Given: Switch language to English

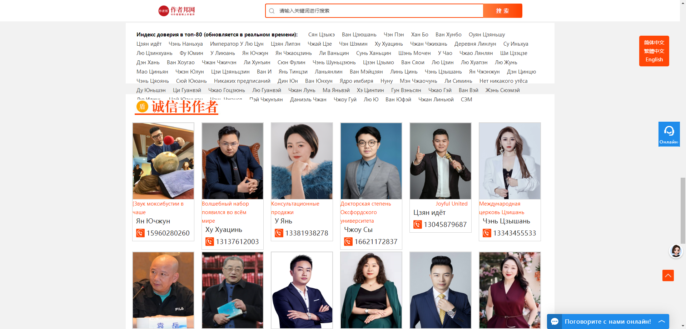Looking at the screenshot, I should 654,60.
